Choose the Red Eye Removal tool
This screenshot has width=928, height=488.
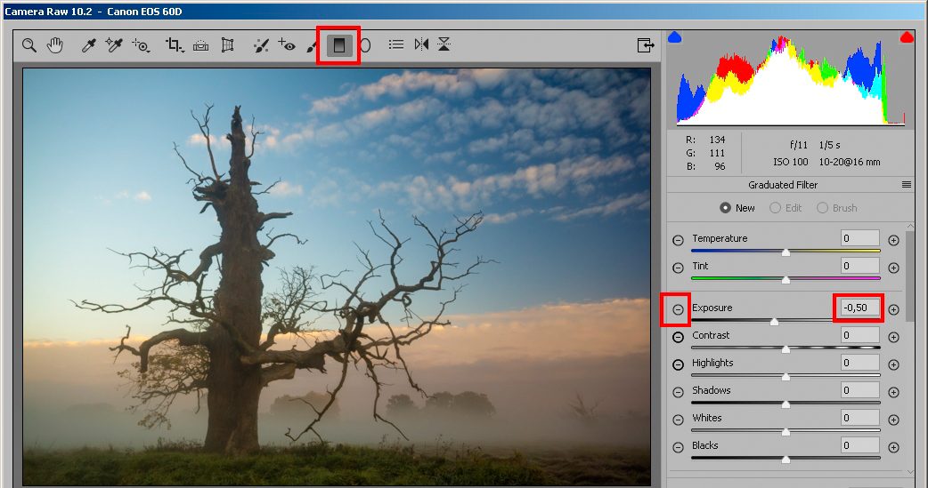pyautogui.click(x=286, y=45)
